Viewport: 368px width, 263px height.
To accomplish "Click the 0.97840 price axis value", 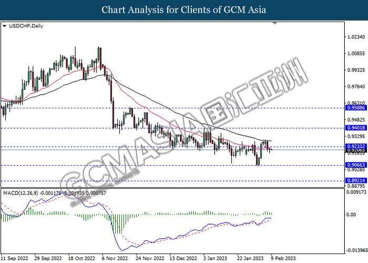I will point(356,87).
